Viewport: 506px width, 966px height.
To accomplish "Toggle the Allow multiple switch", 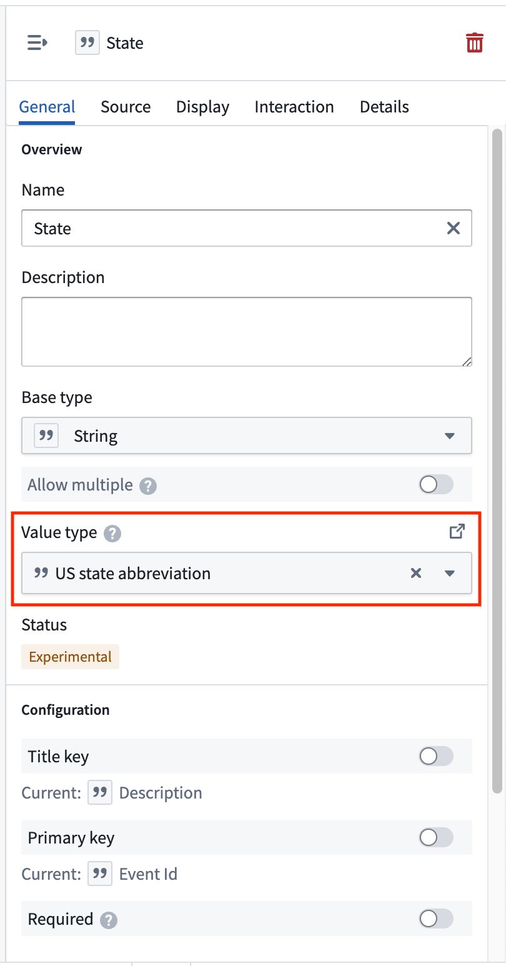I will (x=436, y=485).
